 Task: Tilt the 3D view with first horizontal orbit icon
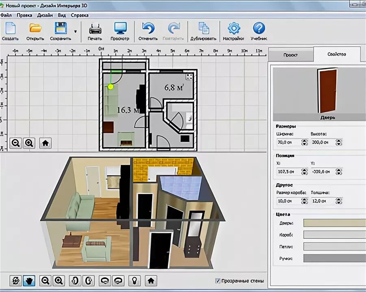coord(105,281)
